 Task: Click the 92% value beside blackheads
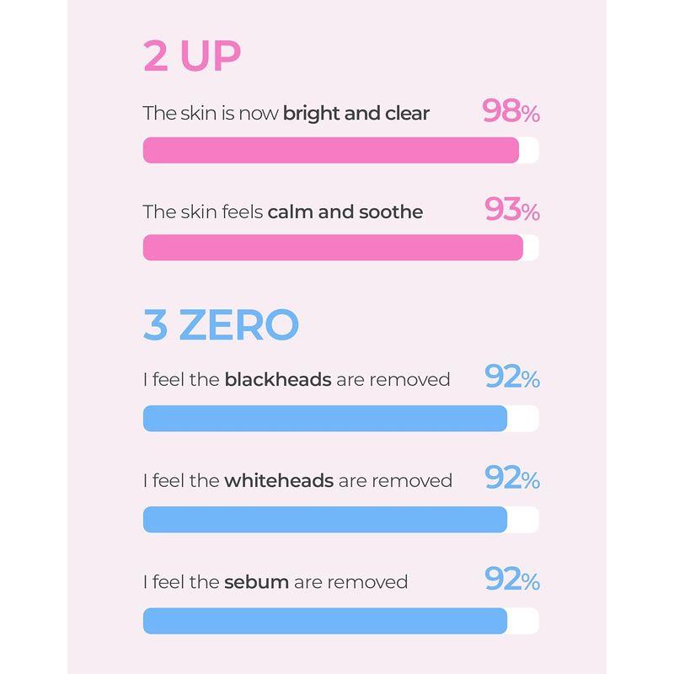511,379
